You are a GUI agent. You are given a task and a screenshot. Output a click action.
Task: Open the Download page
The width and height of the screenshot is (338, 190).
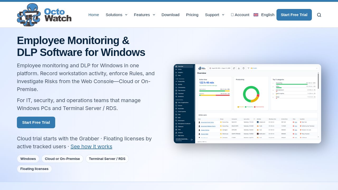(171, 15)
